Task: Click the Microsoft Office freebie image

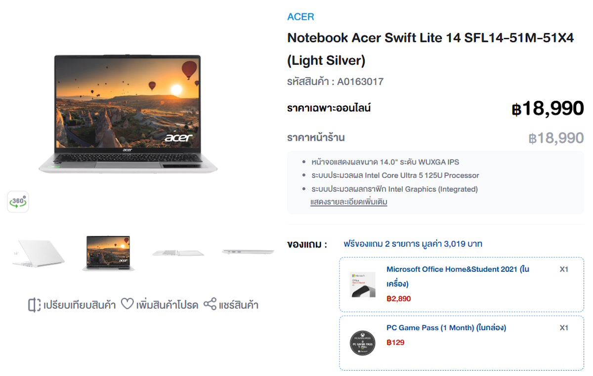Action: click(363, 284)
